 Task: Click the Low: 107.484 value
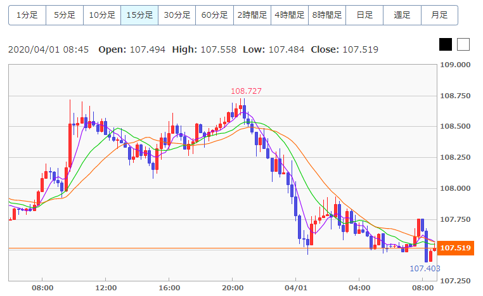274,49
